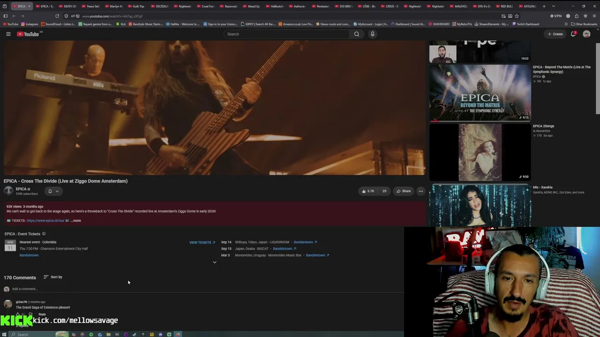The height and width of the screenshot is (337, 600).
Task: Click the '92K views 3 months ago' text
Action: (x=25, y=206)
